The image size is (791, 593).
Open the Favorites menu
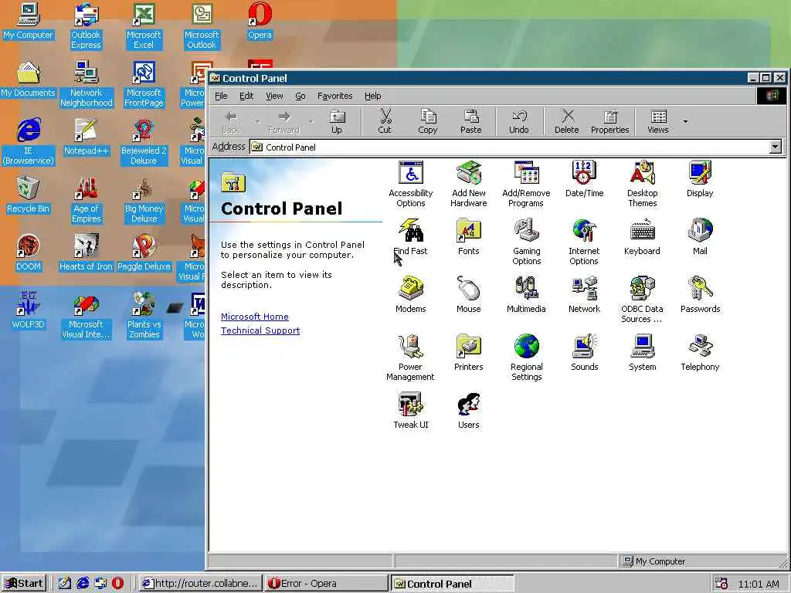(x=335, y=96)
